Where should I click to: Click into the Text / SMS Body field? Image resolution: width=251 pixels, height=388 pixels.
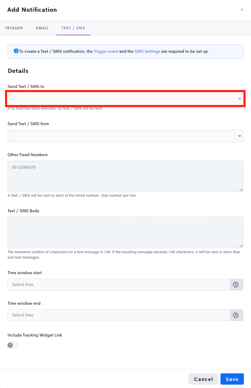[x=125, y=233]
